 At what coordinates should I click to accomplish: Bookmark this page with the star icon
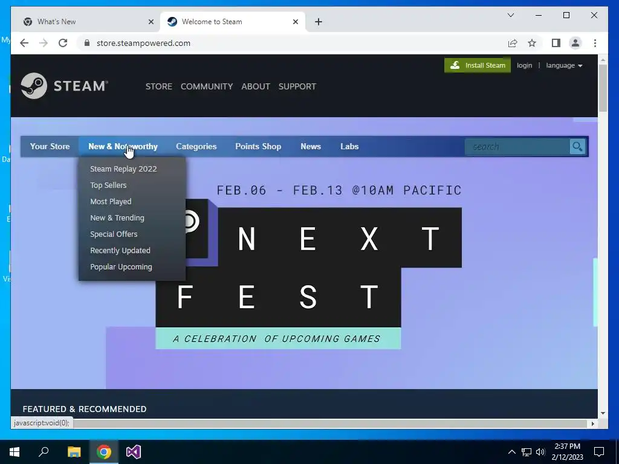(532, 43)
